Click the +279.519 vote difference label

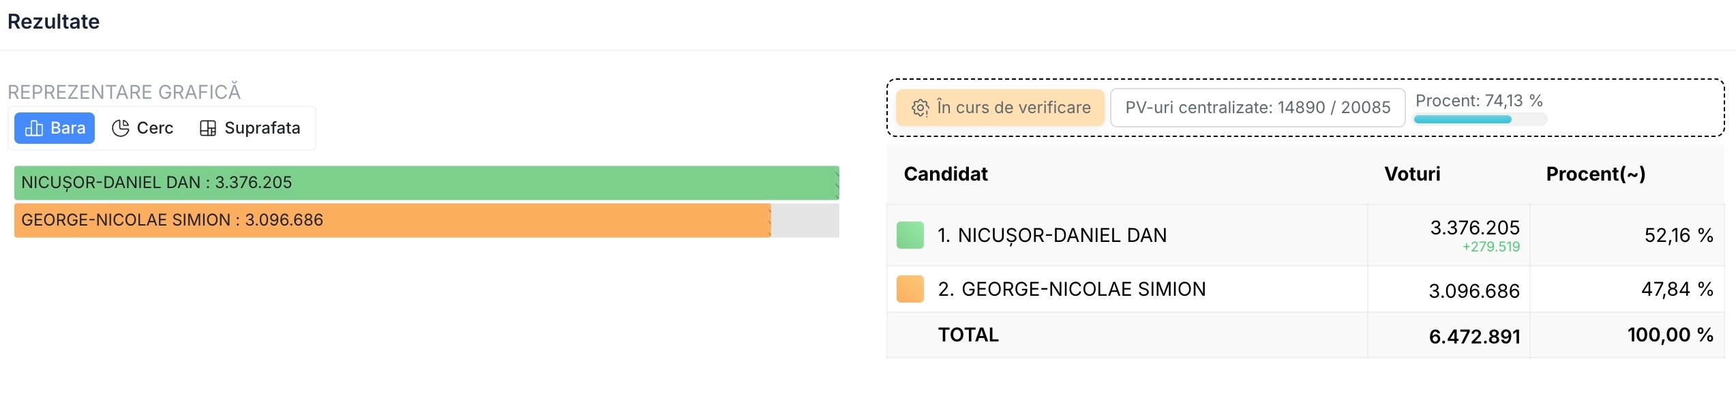coord(1491,247)
